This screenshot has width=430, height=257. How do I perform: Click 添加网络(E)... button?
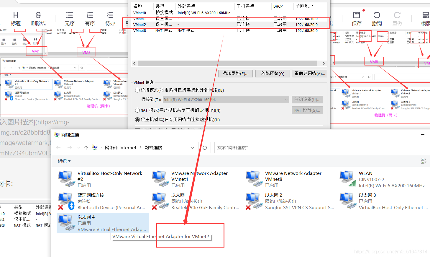click(235, 74)
